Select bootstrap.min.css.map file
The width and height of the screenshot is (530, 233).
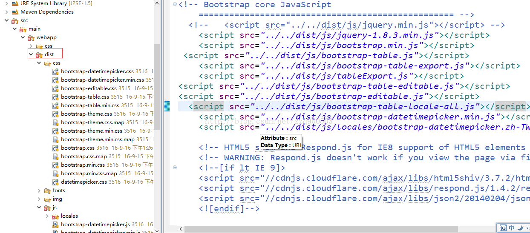tap(89, 173)
